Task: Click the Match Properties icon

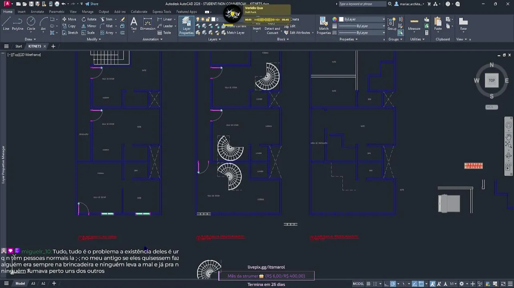Action: tap(324, 26)
